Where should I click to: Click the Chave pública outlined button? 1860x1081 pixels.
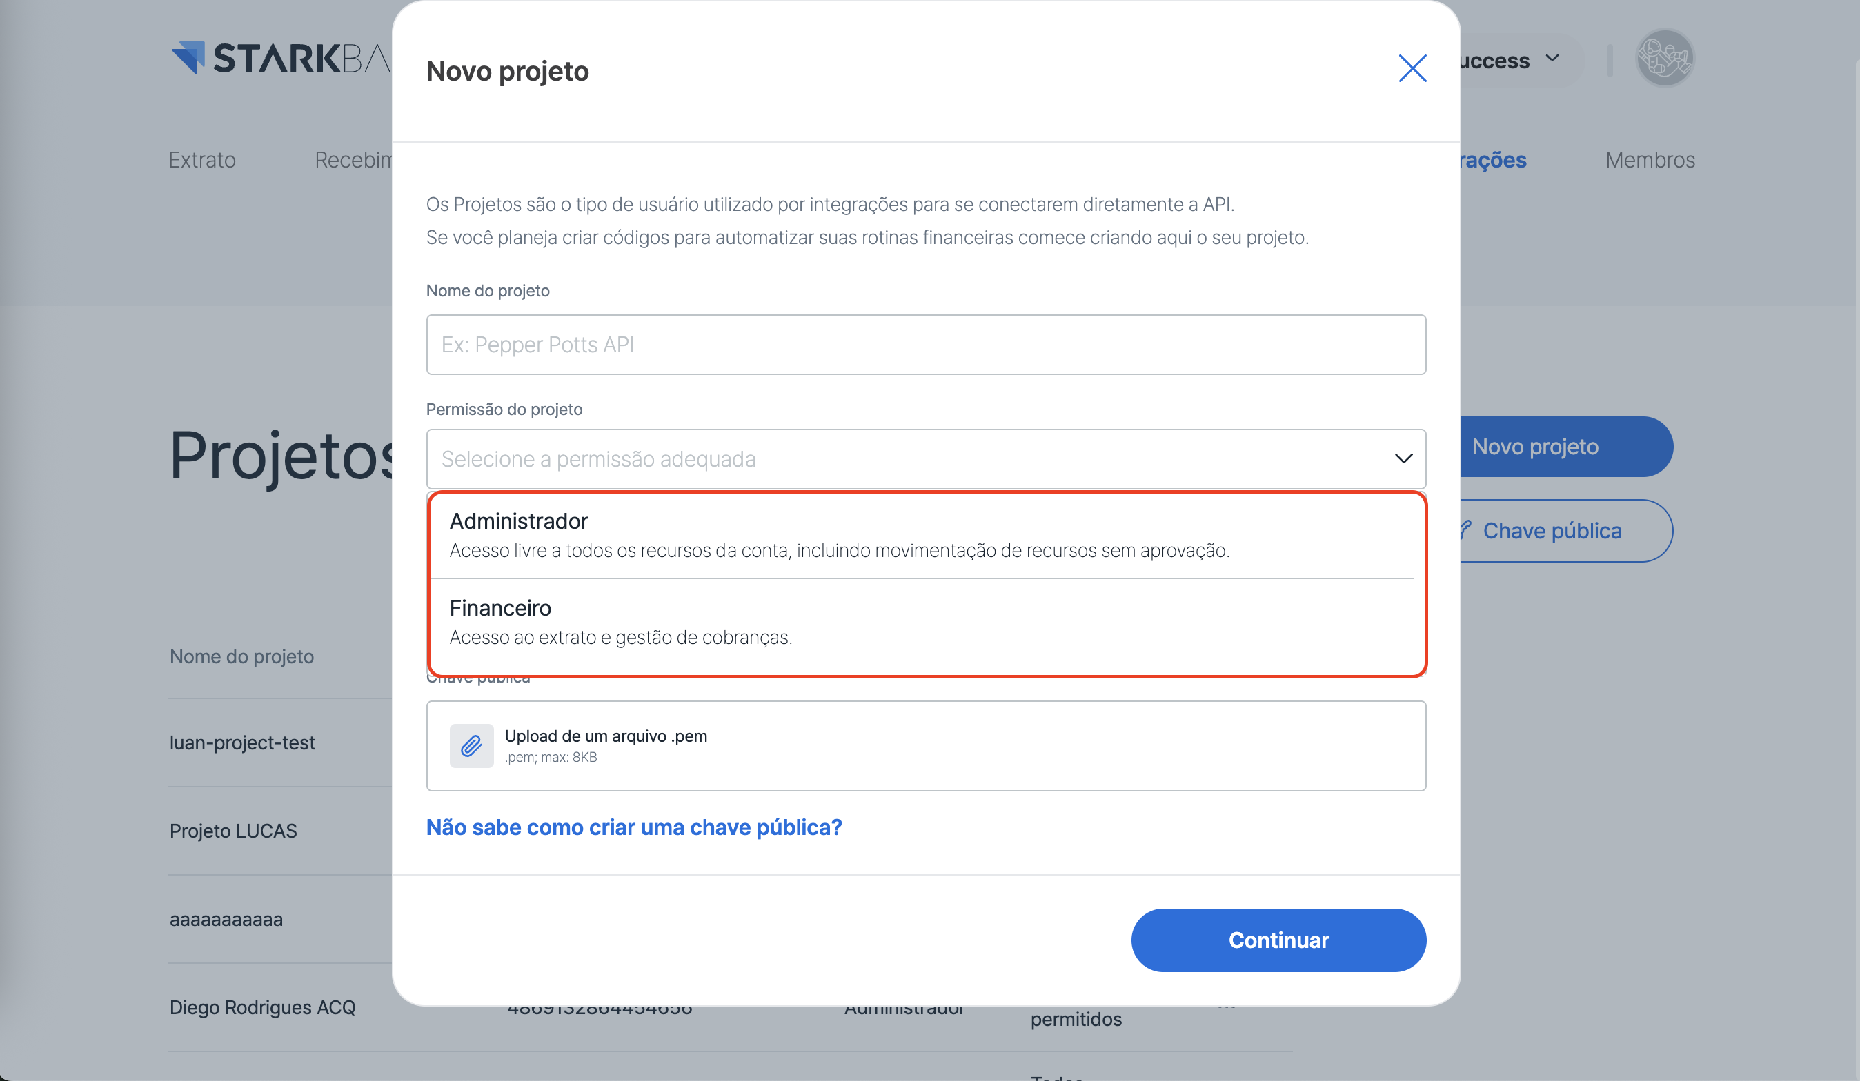(1565, 530)
